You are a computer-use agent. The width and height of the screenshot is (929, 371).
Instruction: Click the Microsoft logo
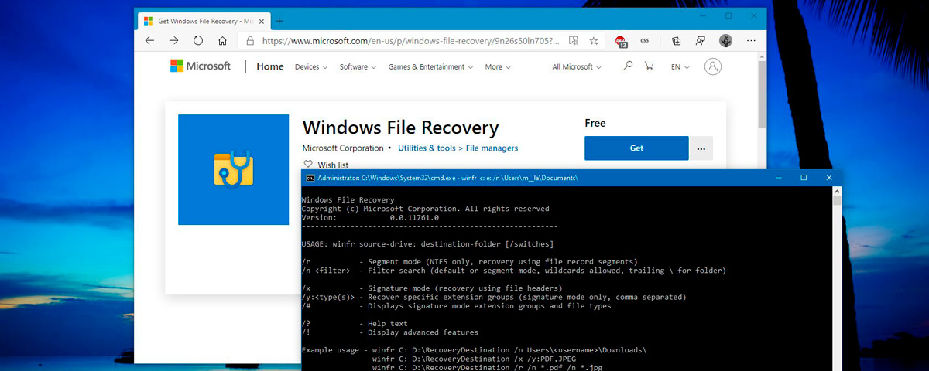coord(201,66)
